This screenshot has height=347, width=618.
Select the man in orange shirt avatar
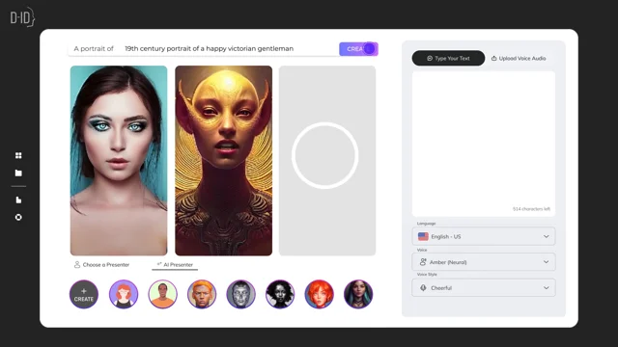162,294
